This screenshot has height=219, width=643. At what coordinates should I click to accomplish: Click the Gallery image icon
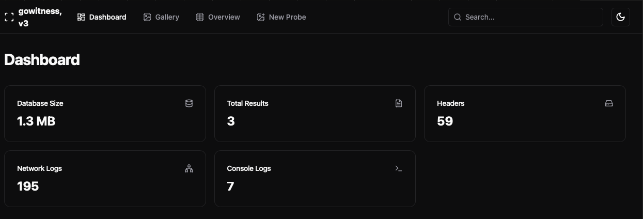[147, 17]
